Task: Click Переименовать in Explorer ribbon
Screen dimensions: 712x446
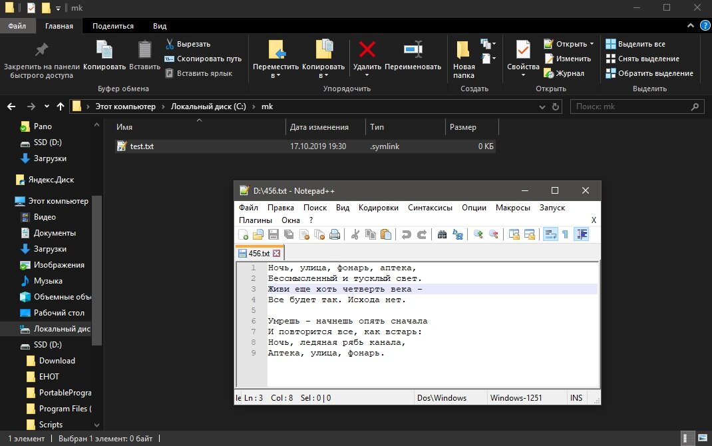Action: tap(413, 55)
